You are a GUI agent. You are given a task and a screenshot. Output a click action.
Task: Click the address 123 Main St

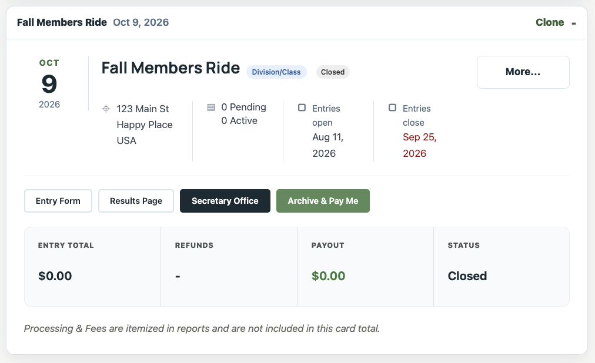click(x=143, y=109)
